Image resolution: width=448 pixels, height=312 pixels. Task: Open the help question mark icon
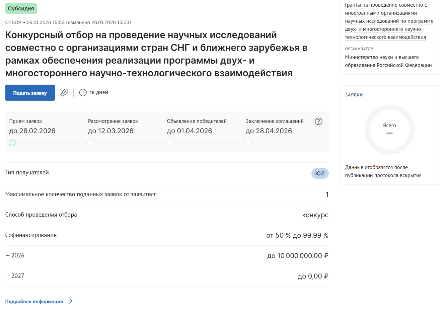pyautogui.click(x=318, y=122)
